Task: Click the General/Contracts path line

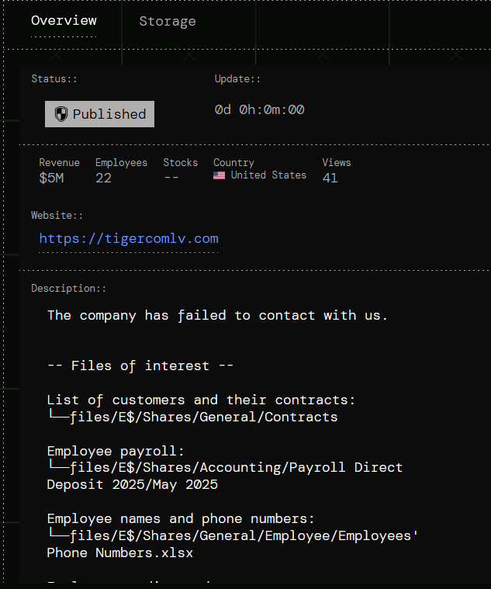Action: click(x=192, y=417)
